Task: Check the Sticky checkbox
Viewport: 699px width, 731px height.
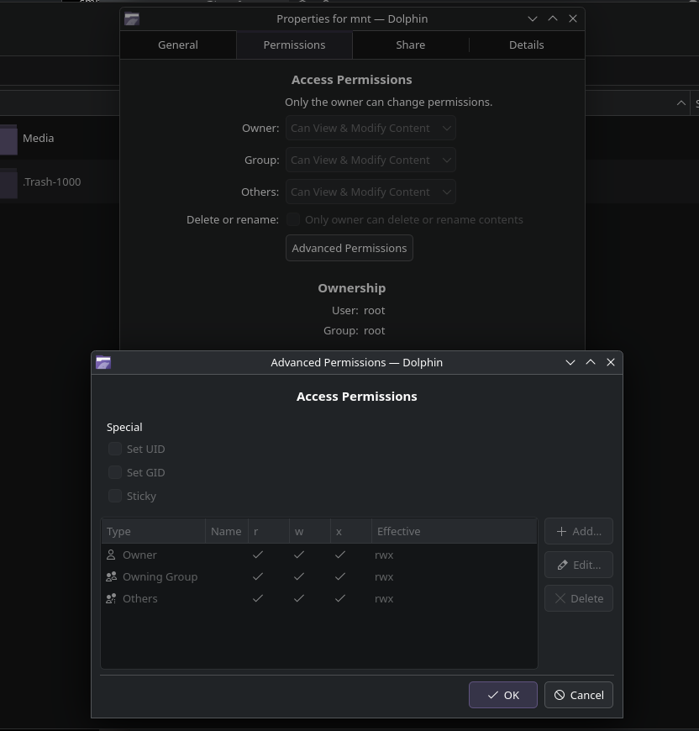Action: 115,496
